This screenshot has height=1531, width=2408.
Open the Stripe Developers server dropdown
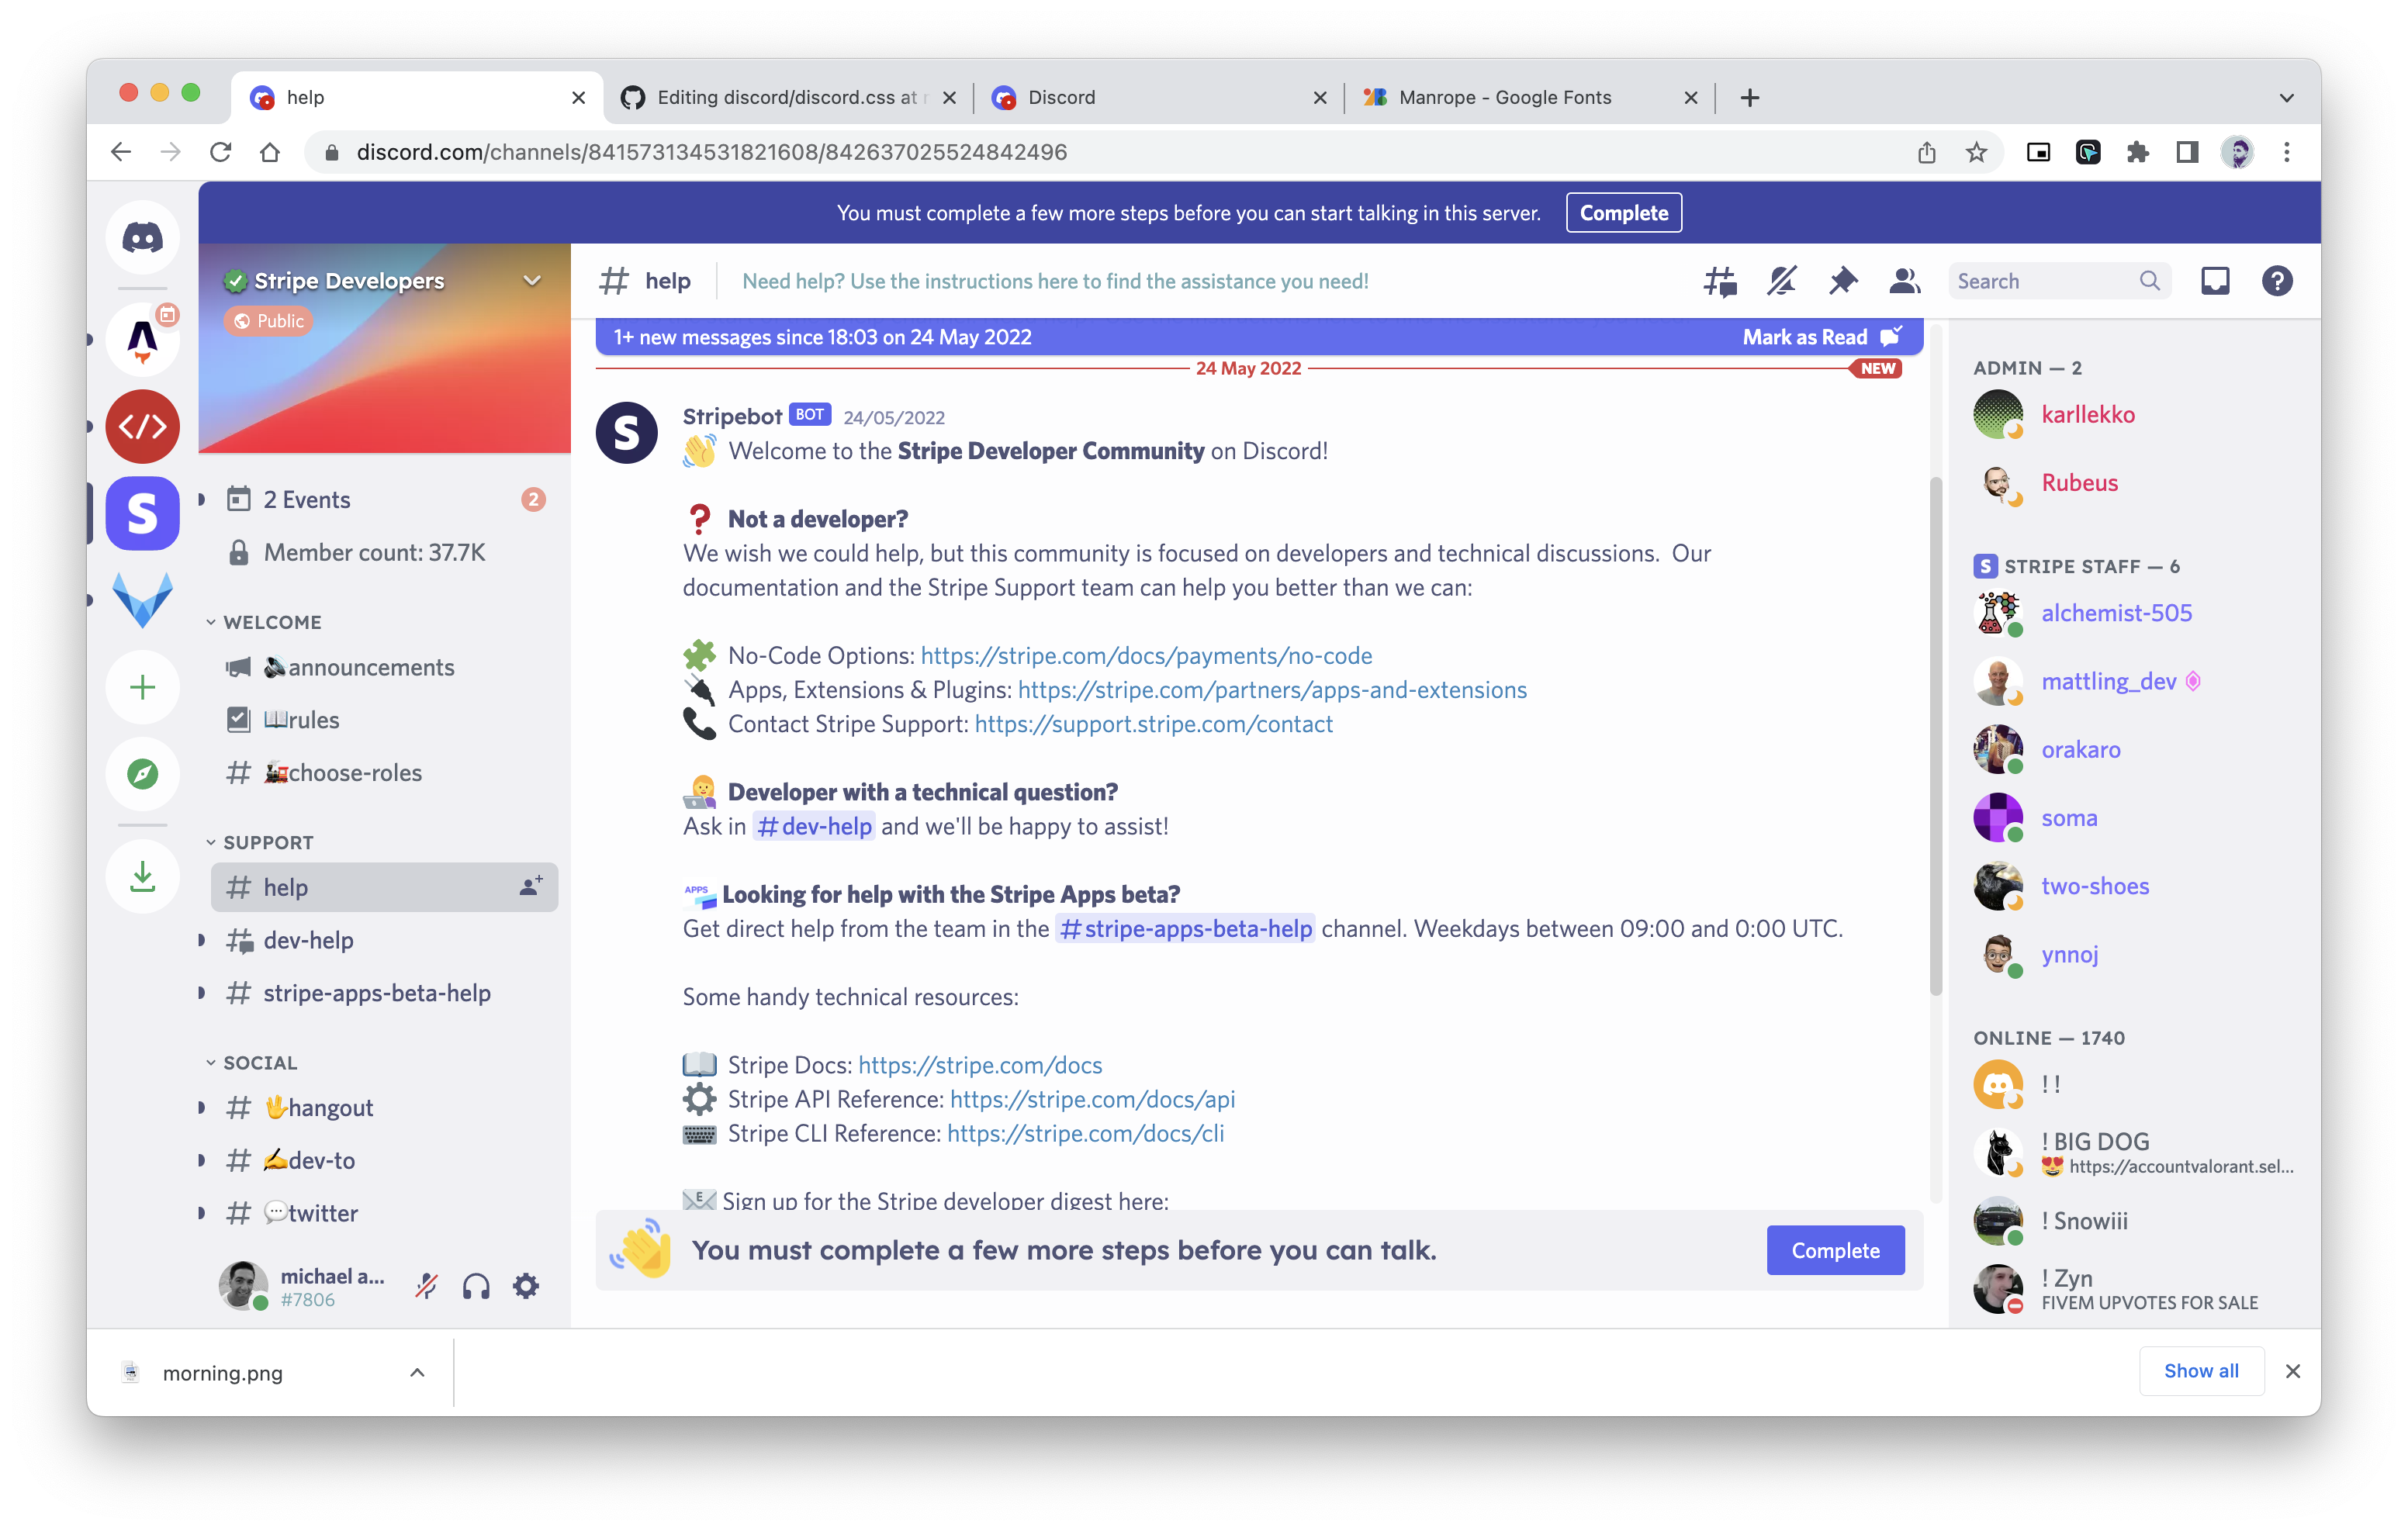pos(532,281)
